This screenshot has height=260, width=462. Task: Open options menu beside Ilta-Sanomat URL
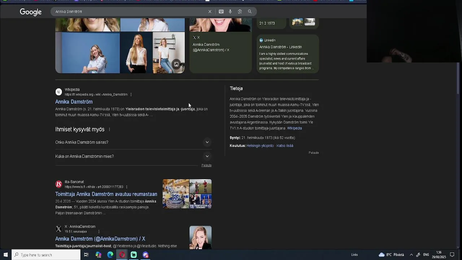pyautogui.click(x=127, y=187)
